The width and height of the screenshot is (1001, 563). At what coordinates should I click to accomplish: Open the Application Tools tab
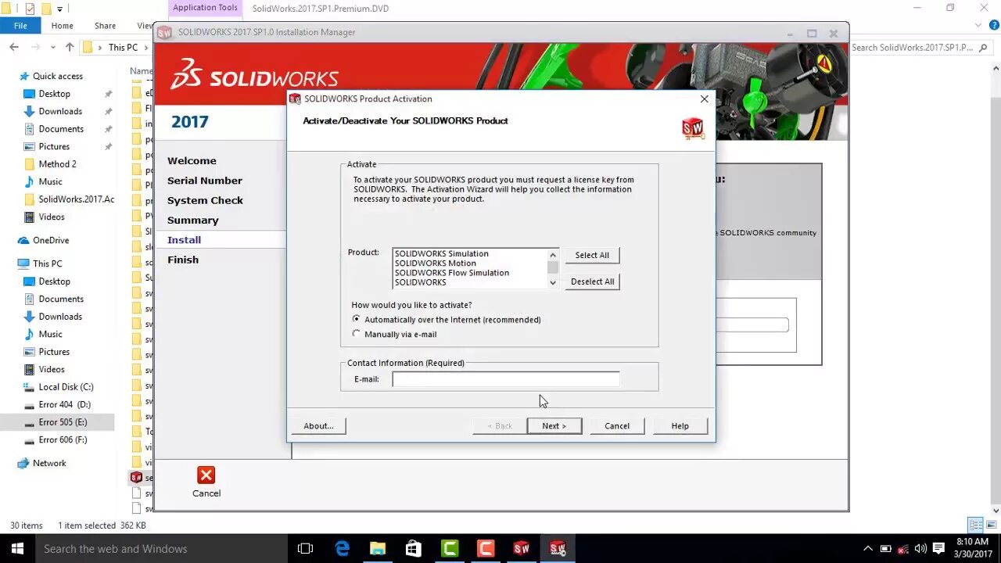coord(204,8)
